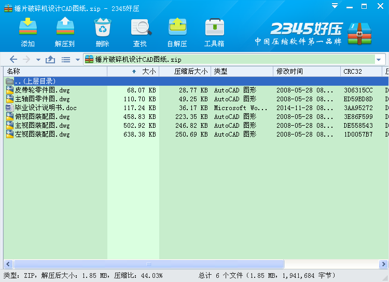
Task: Click the view mode list icon
Action: pyautogui.click(x=66, y=60)
